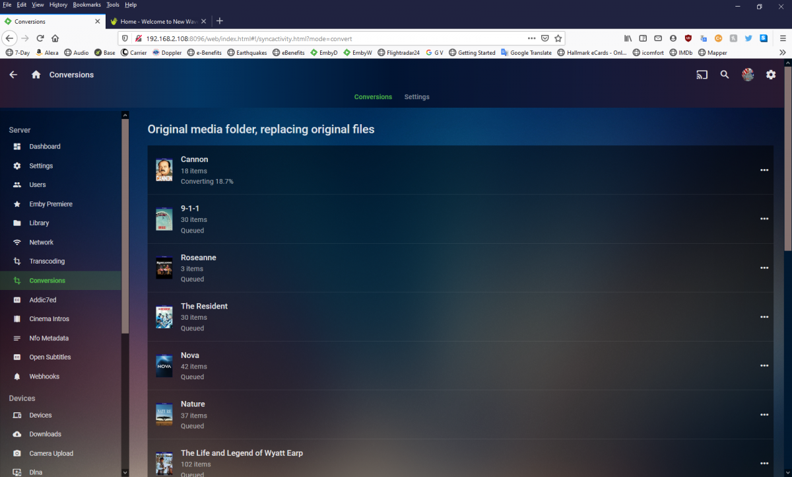Switch to Home - Welcome browser tab
This screenshot has width=792, height=477.
[x=158, y=21]
